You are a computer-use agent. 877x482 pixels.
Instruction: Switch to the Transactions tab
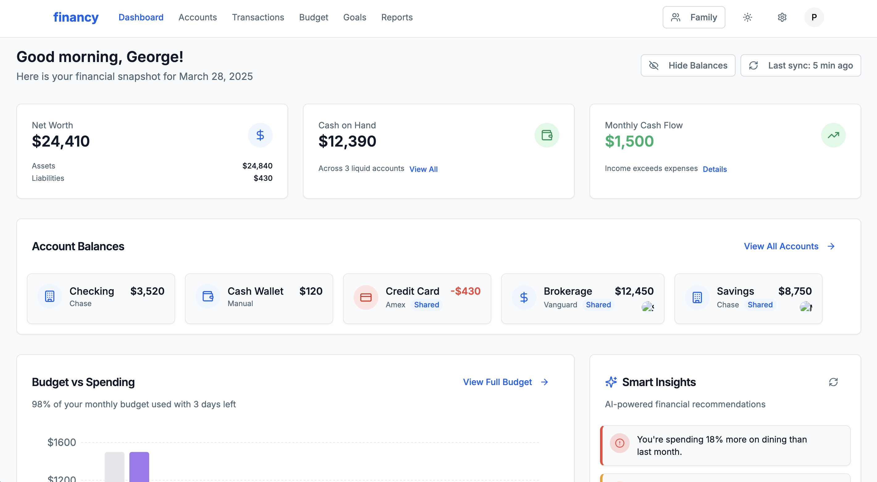tap(258, 17)
